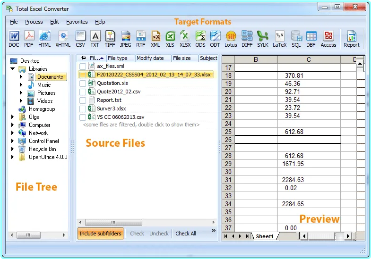Image resolution: width=371 pixels, height=259 pixels.
Task: Click File size column header
Action: pos(185,58)
